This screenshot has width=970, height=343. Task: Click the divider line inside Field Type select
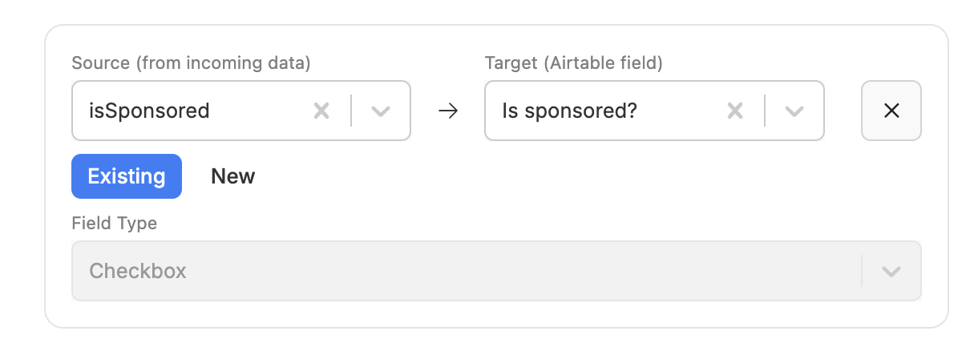(x=862, y=271)
